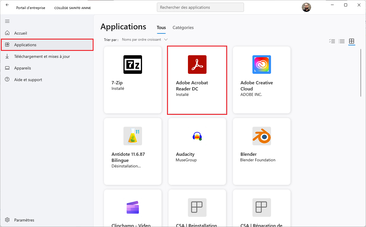Screen dimensions: 366x227
Task: Open the 7-Zip application icon
Action: pyautogui.click(x=133, y=65)
